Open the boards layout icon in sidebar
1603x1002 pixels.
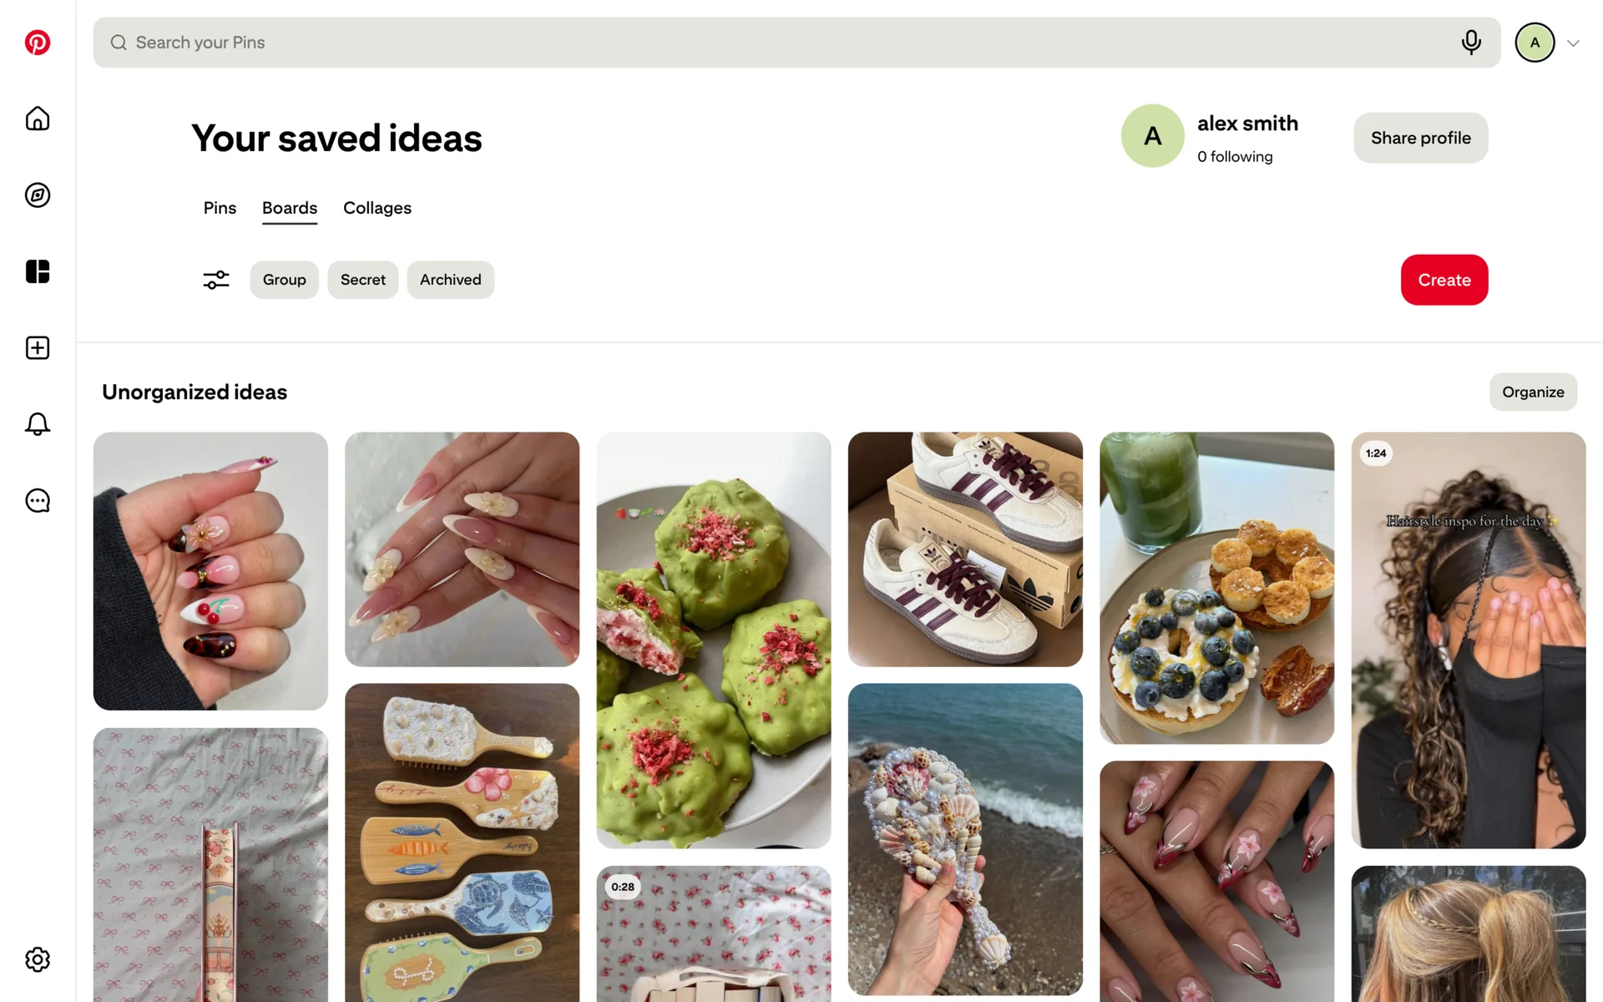[x=38, y=271]
